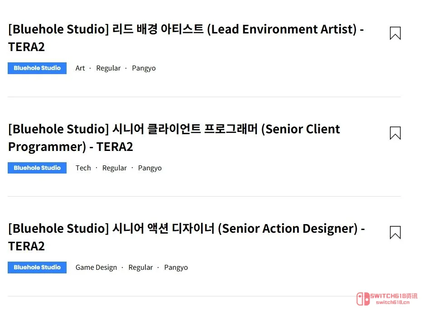Image resolution: width=423 pixels, height=310 pixels.
Task: Click Regular under the Artist job
Action: [x=109, y=68]
